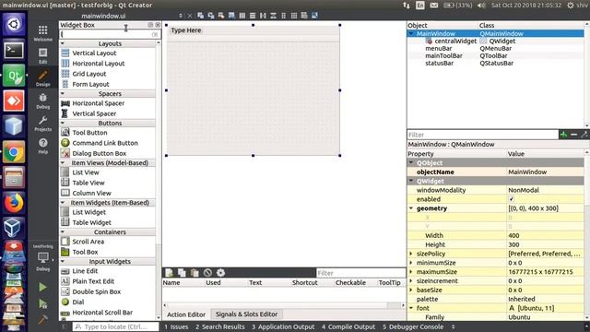Collapse the Buttons category in Widget Box
The image size is (590, 332).
[63, 123]
